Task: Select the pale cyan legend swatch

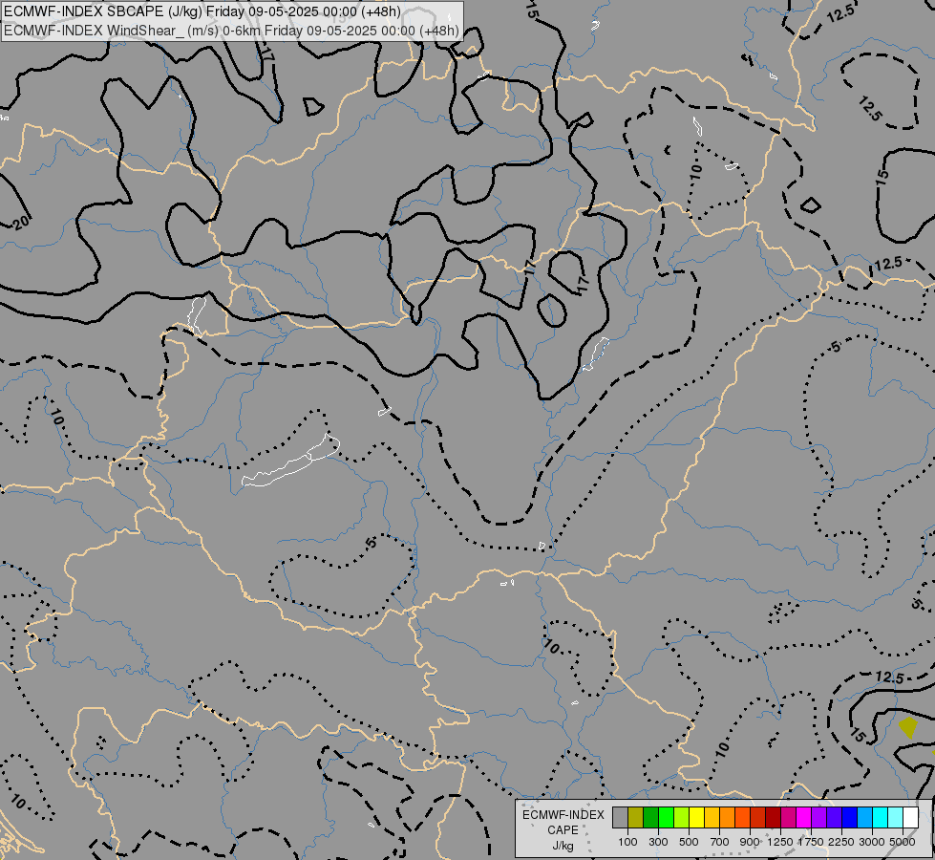Action: (896, 818)
